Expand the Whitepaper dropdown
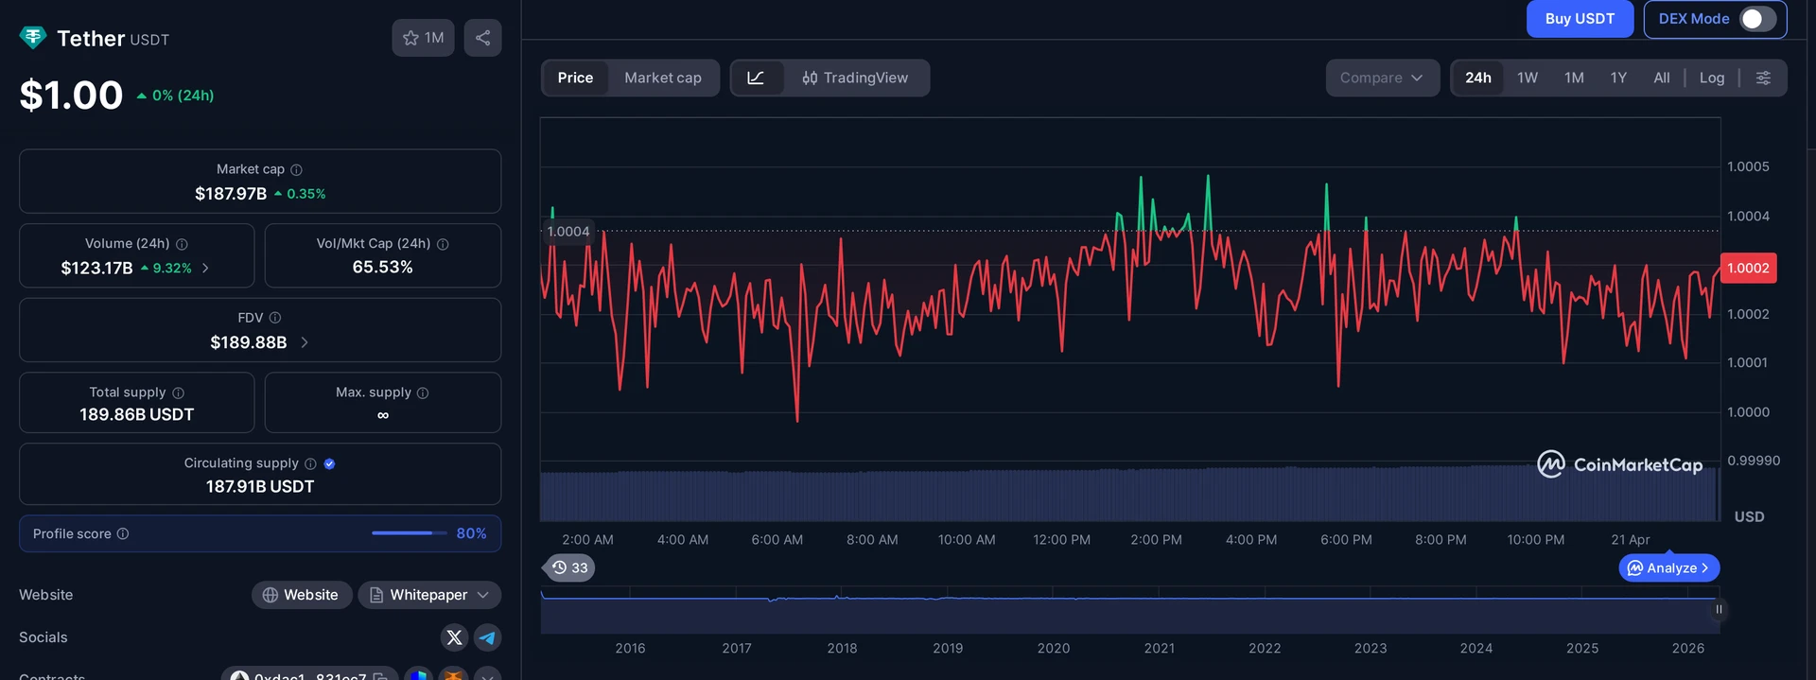This screenshot has height=680, width=1816. point(429,595)
